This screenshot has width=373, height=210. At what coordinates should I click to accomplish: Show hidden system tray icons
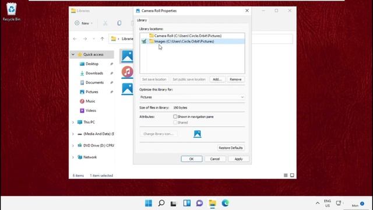pos(318,203)
